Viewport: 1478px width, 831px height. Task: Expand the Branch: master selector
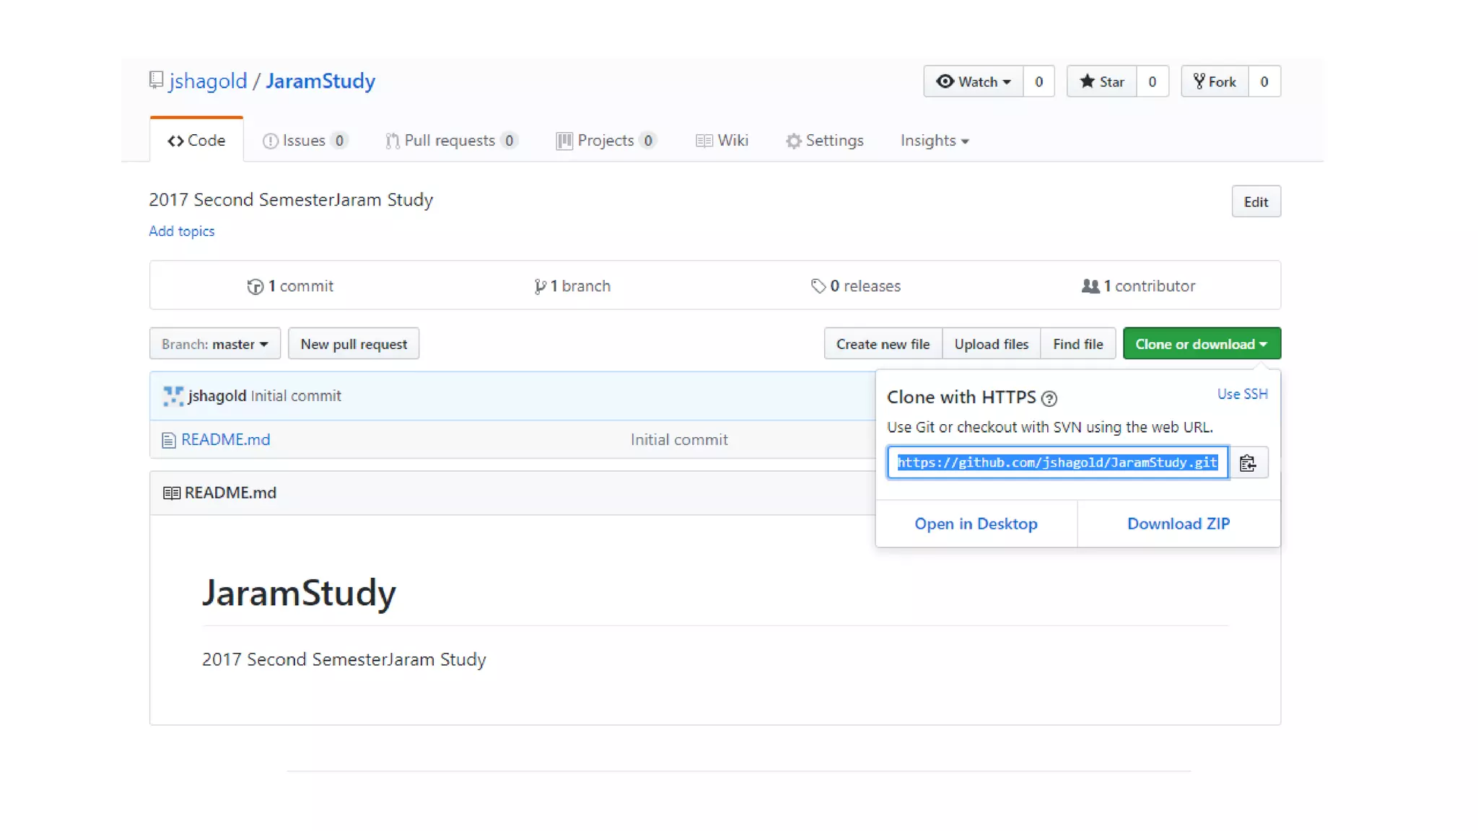214,344
